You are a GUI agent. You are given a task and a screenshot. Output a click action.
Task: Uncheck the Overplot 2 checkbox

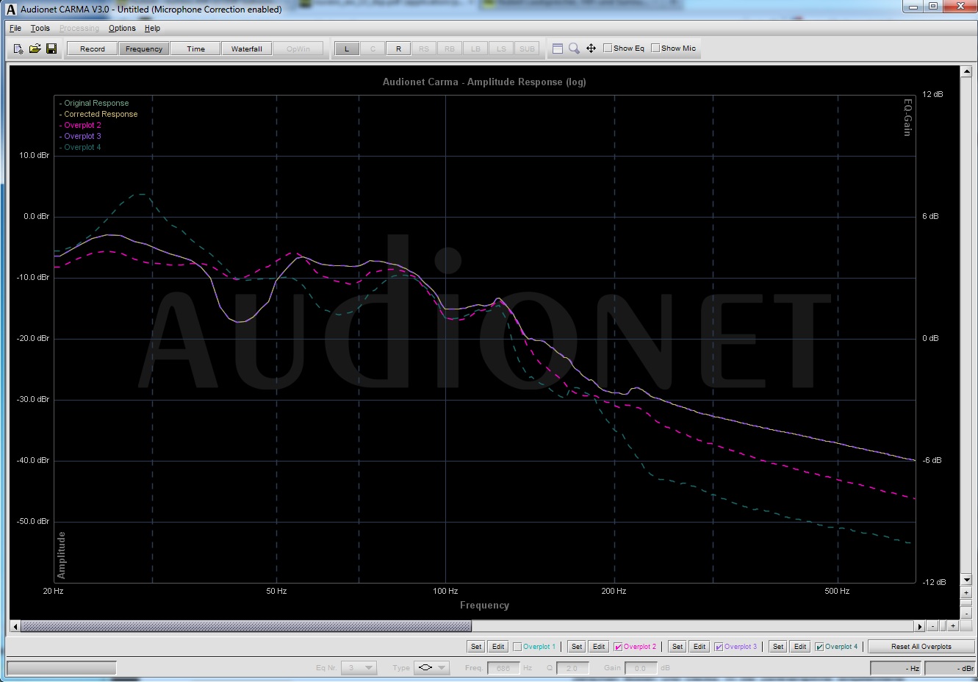[618, 647]
